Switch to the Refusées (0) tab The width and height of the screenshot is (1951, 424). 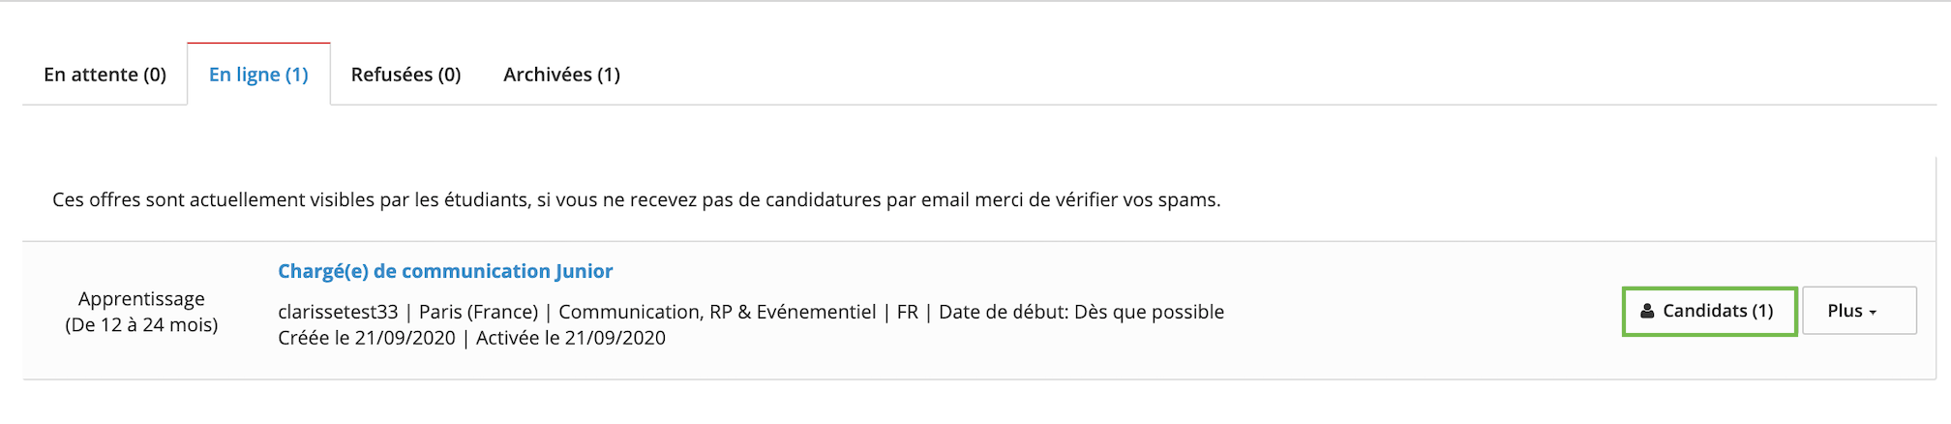tap(405, 75)
